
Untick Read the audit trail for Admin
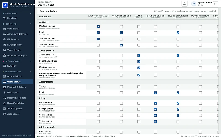pyautogui.click(x=139, y=62)
